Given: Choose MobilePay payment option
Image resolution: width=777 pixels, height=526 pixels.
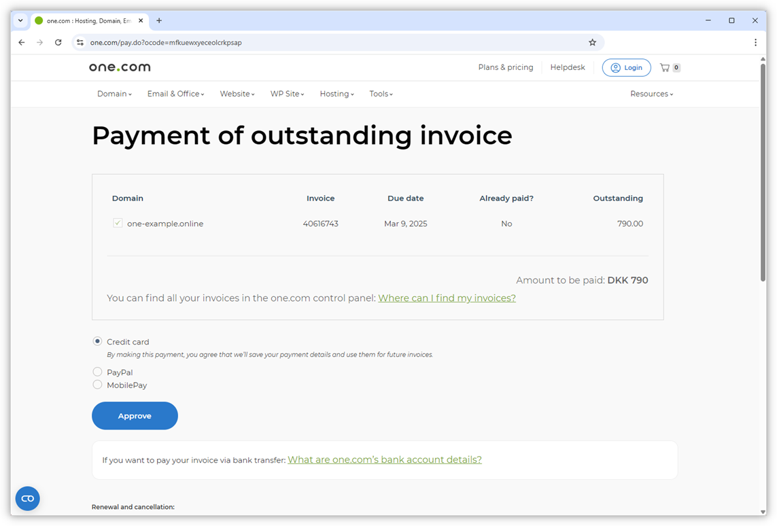Looking at the screenshot, I should (x=97, y=385).
